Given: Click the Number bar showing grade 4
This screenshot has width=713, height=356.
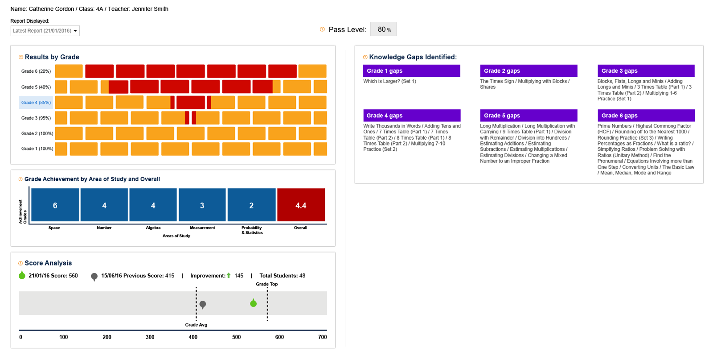Looking at the screenshot, I should pyautogui.click(x=104, y=205).
